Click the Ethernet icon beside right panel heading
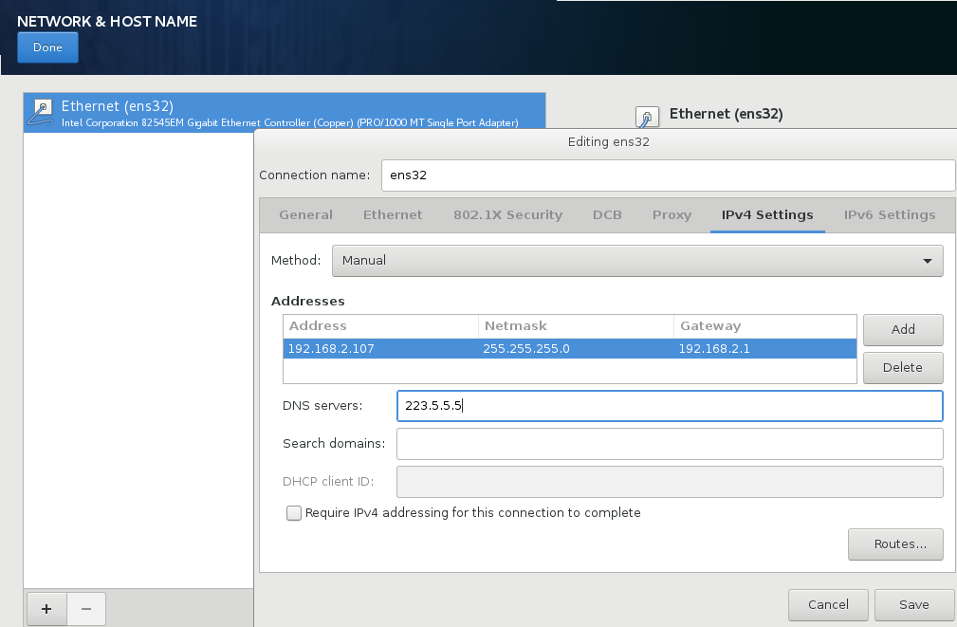957x627 pixels. [x=646, y=116]
